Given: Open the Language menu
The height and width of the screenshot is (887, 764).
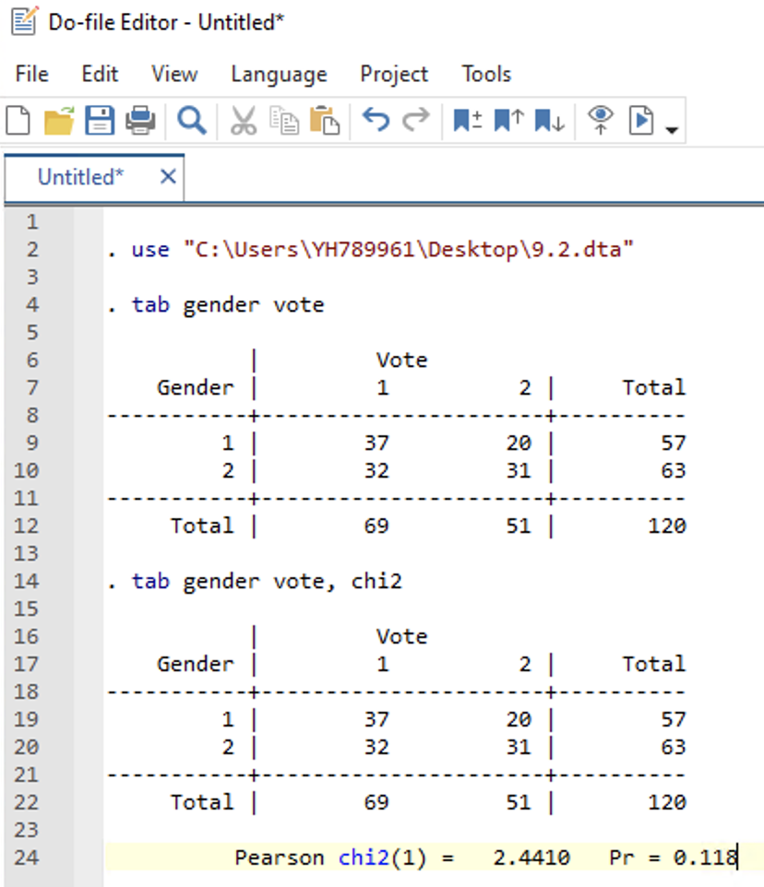Looking at the screenshot, I should point(278,74).
